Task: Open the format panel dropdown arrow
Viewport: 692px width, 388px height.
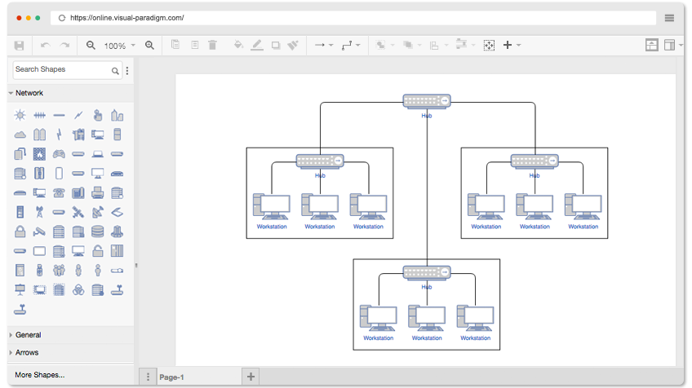Action: (681, 45)
